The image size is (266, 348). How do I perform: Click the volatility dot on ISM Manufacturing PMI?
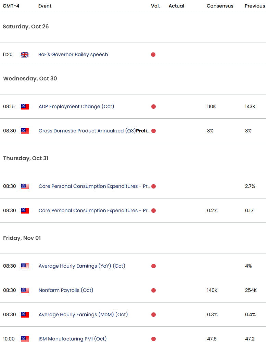click(153, 339)
